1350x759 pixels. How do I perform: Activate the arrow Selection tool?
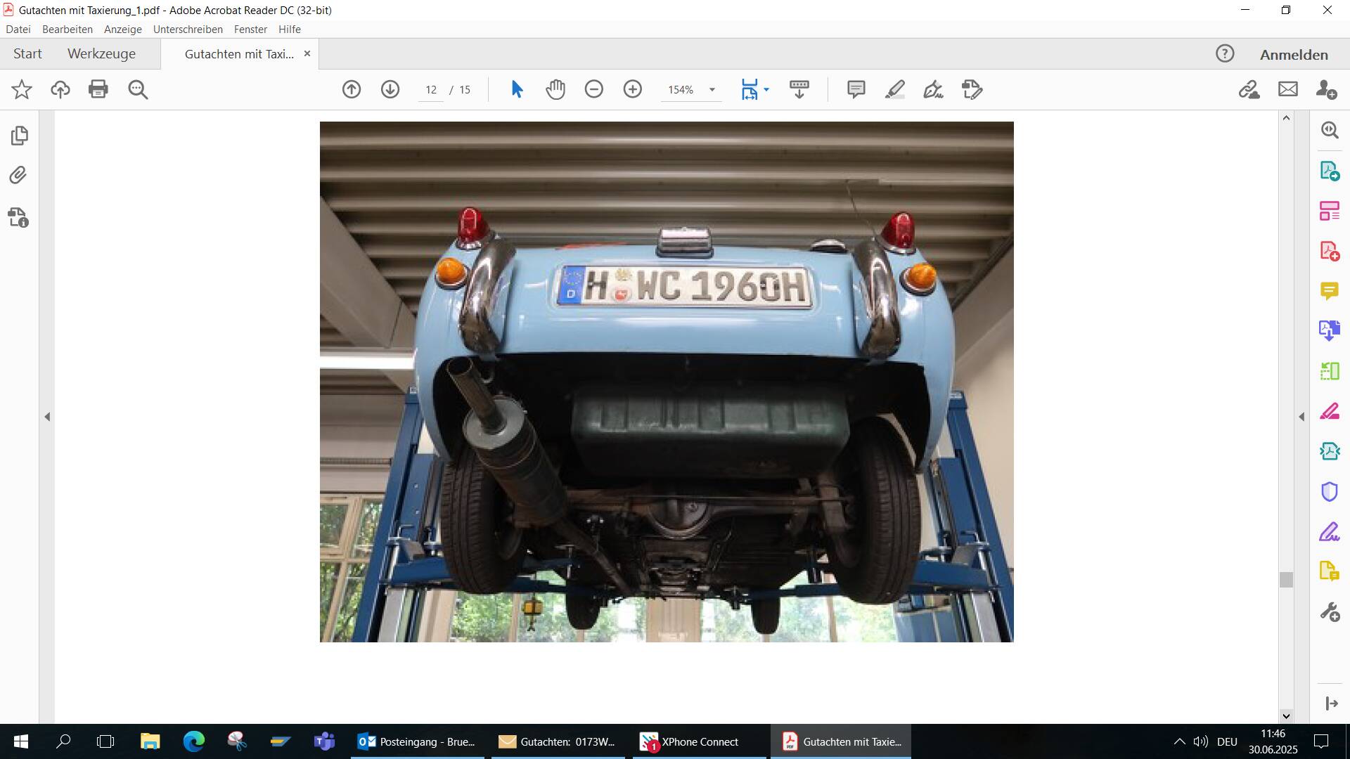[x=517, y=89]
